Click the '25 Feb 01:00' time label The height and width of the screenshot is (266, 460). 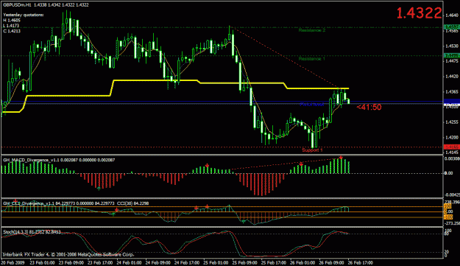[x=216, y=262]
